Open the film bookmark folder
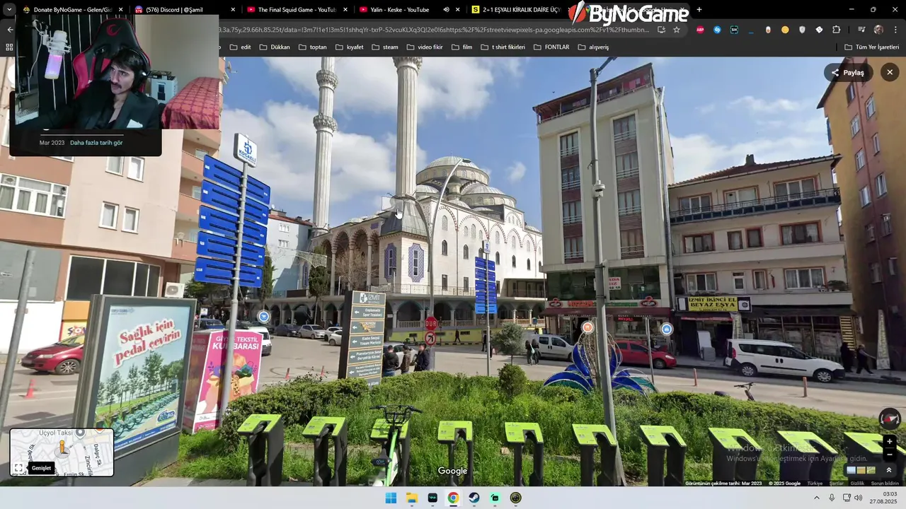This screenshot has width=906, height=509. click(x=461, y=47)
